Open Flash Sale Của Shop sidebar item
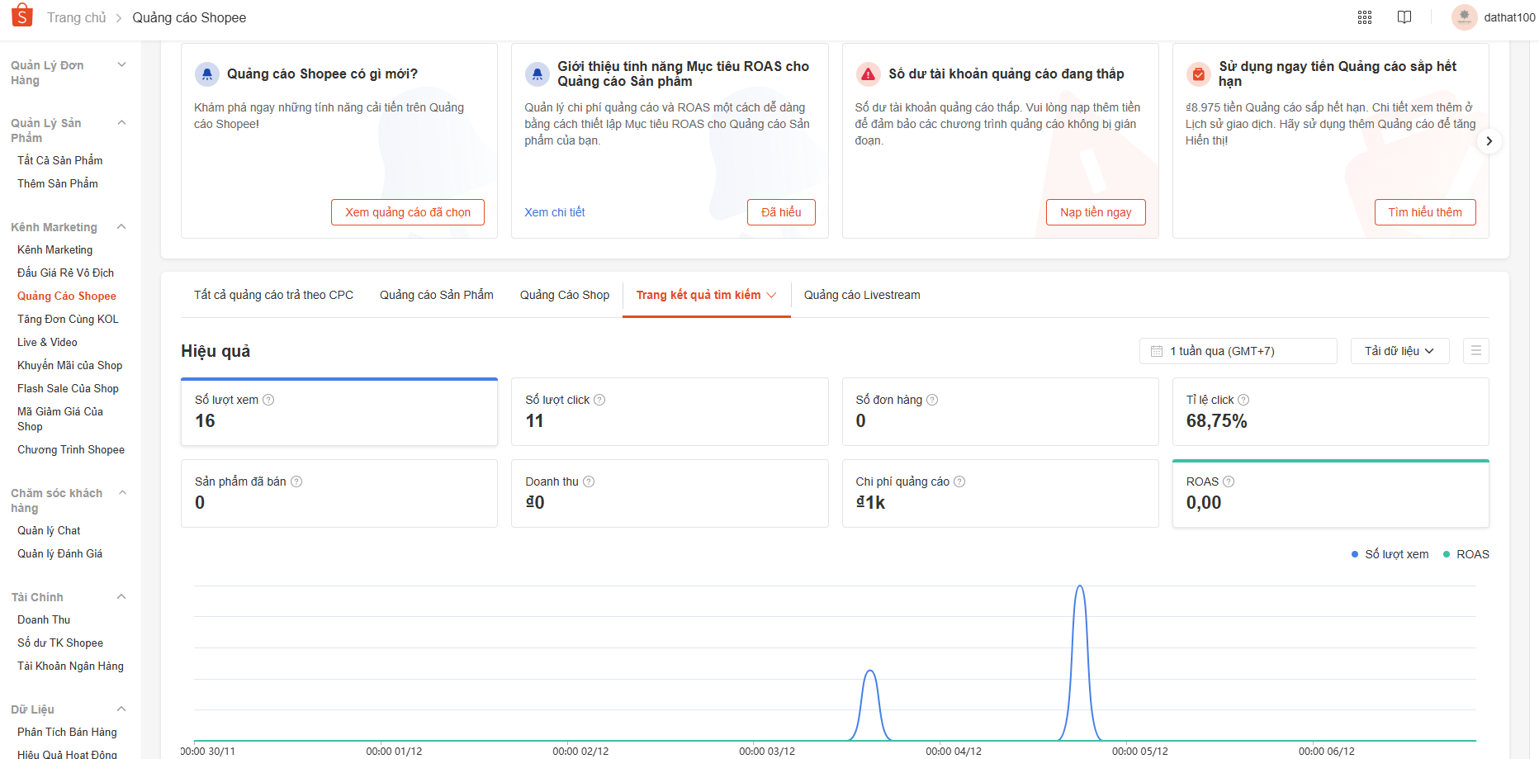This screenshot has height=759, width=1539. pos(68,388)
